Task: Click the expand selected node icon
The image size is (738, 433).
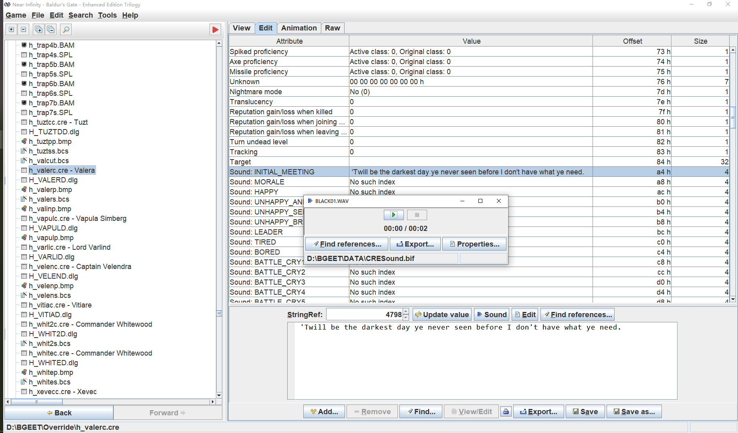Action: (x=11, y=29)
